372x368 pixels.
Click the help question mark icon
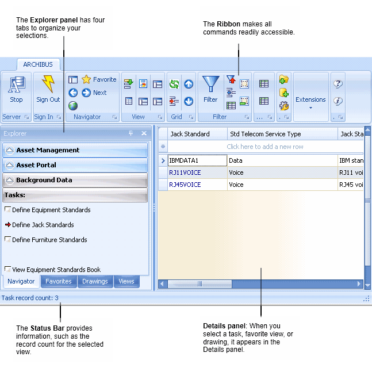click(338, 83)
